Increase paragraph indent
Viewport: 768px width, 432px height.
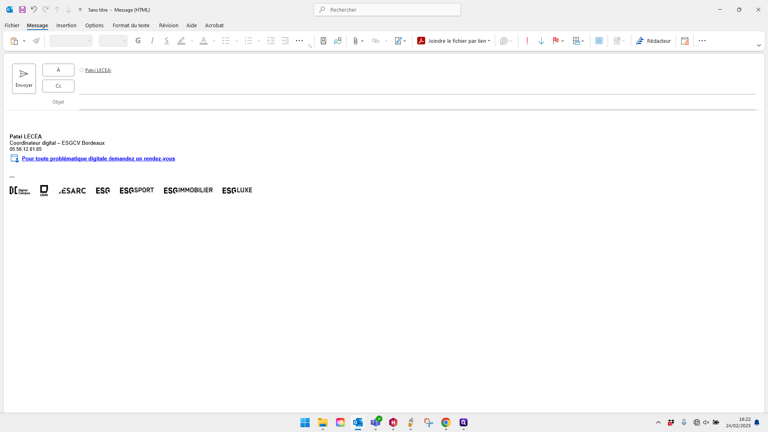click(285, 41)
